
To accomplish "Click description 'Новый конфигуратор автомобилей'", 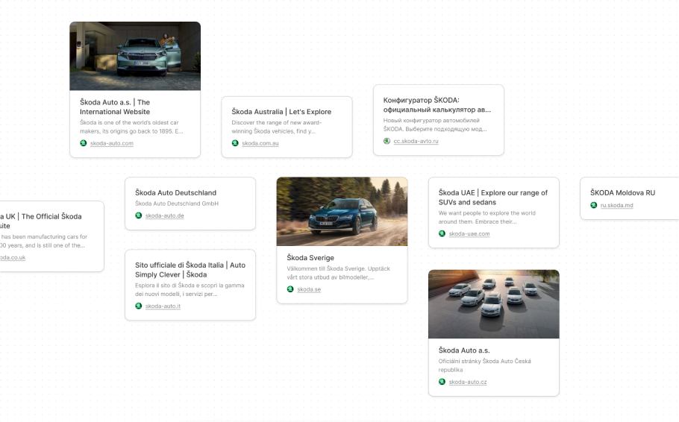I will click(435, 125).
